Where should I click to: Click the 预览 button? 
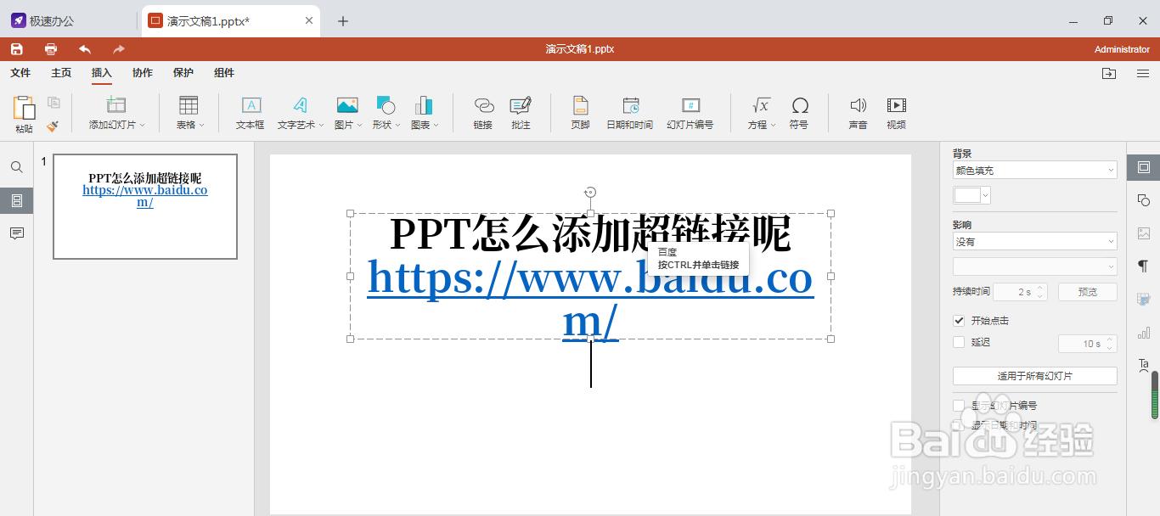point(1087,292)
